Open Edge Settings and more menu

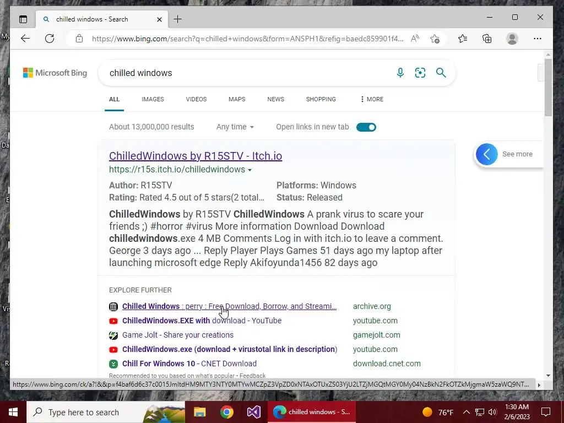[538, 39]
